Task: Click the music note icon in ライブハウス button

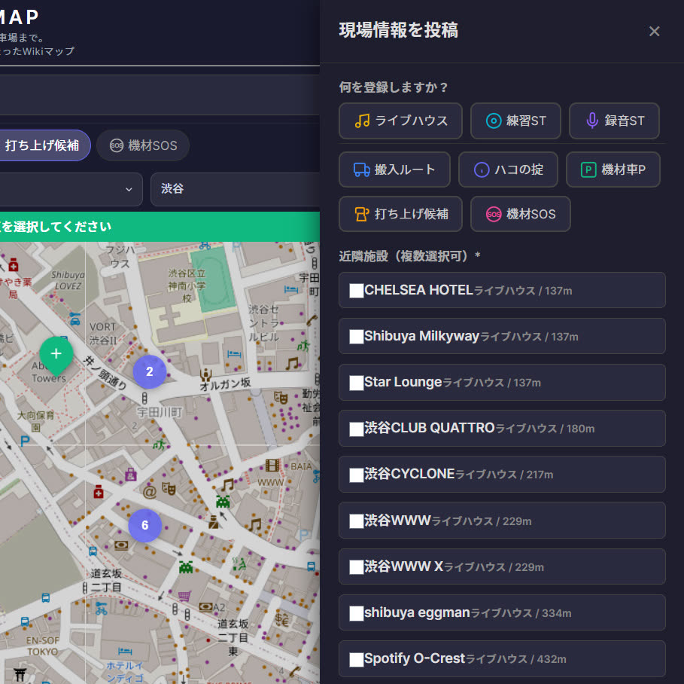Action: click(x=363, y=121)
